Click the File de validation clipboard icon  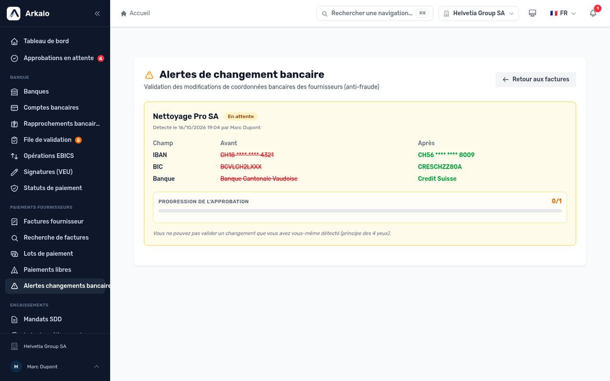14,140
